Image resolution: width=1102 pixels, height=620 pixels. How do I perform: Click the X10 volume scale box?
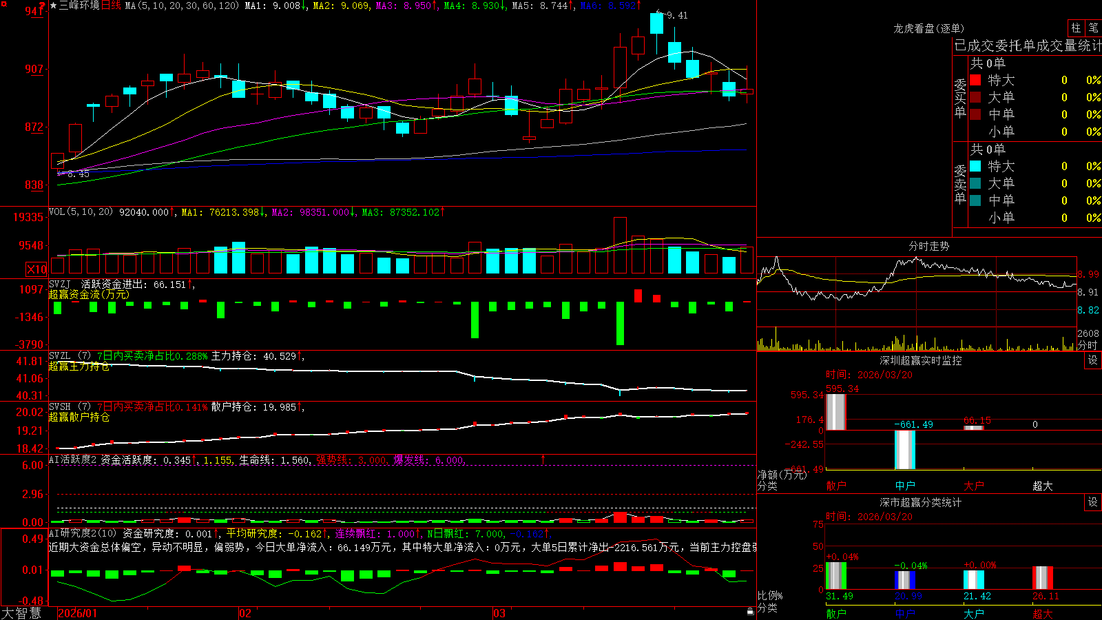point(37,269)
